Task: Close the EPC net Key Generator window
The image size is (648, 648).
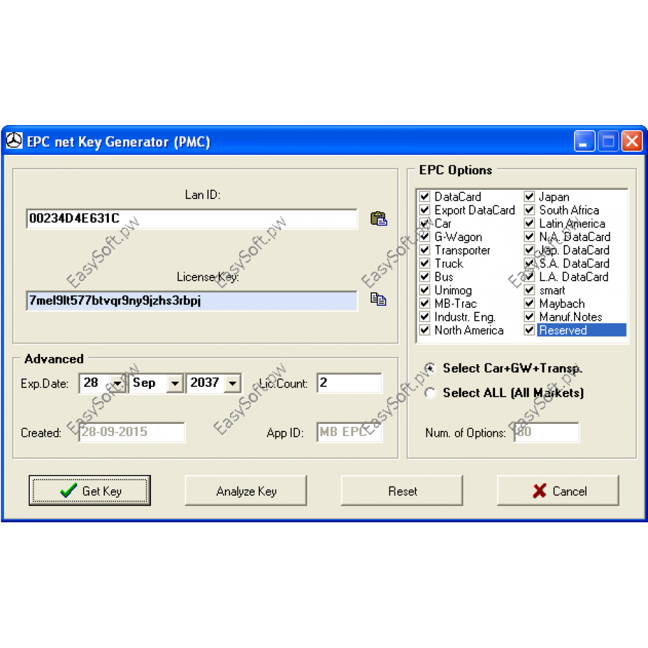Action: coord(632,141)
